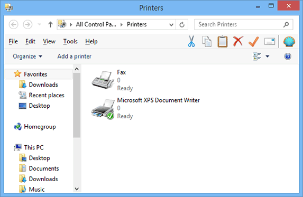This screenshot has height=197, width=303.
Task: Click the Refresh button in address bar
Action: click(182, 24)
